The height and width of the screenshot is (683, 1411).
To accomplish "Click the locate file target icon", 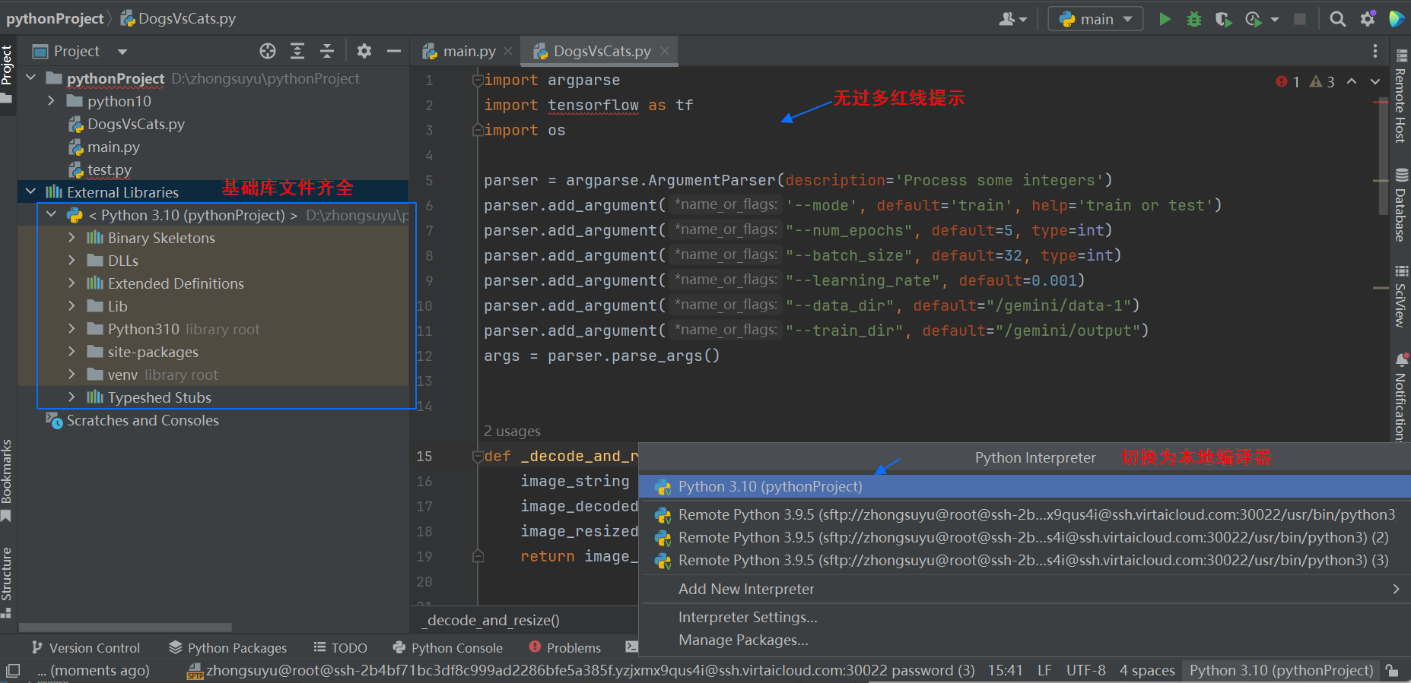I will point(267,51).
